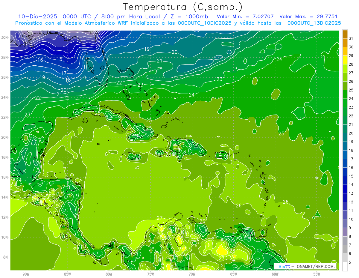The image size is (359, 278).
Task: Click the 16 isotherm label on the map
Action: (40, 60)
